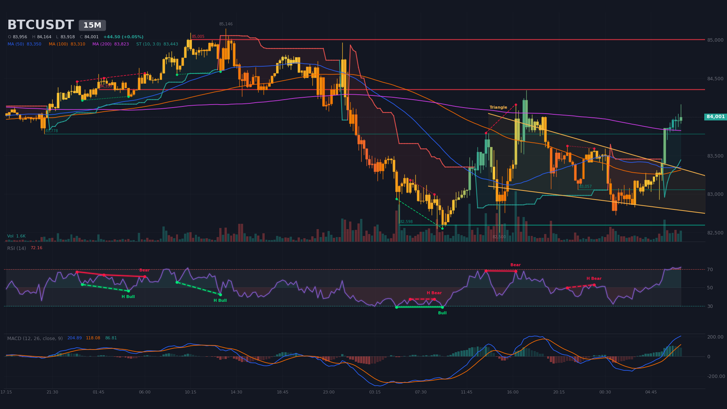Click the 10:15 time axis label
This screenshot has height=409, width=727.
pos(190,392)
